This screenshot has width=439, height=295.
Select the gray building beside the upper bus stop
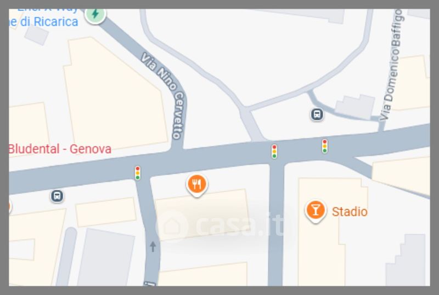point(355,107)
